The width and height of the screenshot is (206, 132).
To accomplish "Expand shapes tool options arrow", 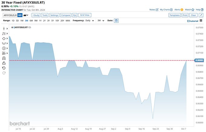I will (x=7, y=39).
